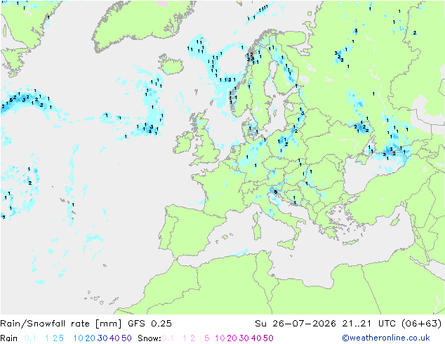Screen dimensions: 445x344
Task: Click the "Snow:" legend label
Action: (x=150, y=338)
